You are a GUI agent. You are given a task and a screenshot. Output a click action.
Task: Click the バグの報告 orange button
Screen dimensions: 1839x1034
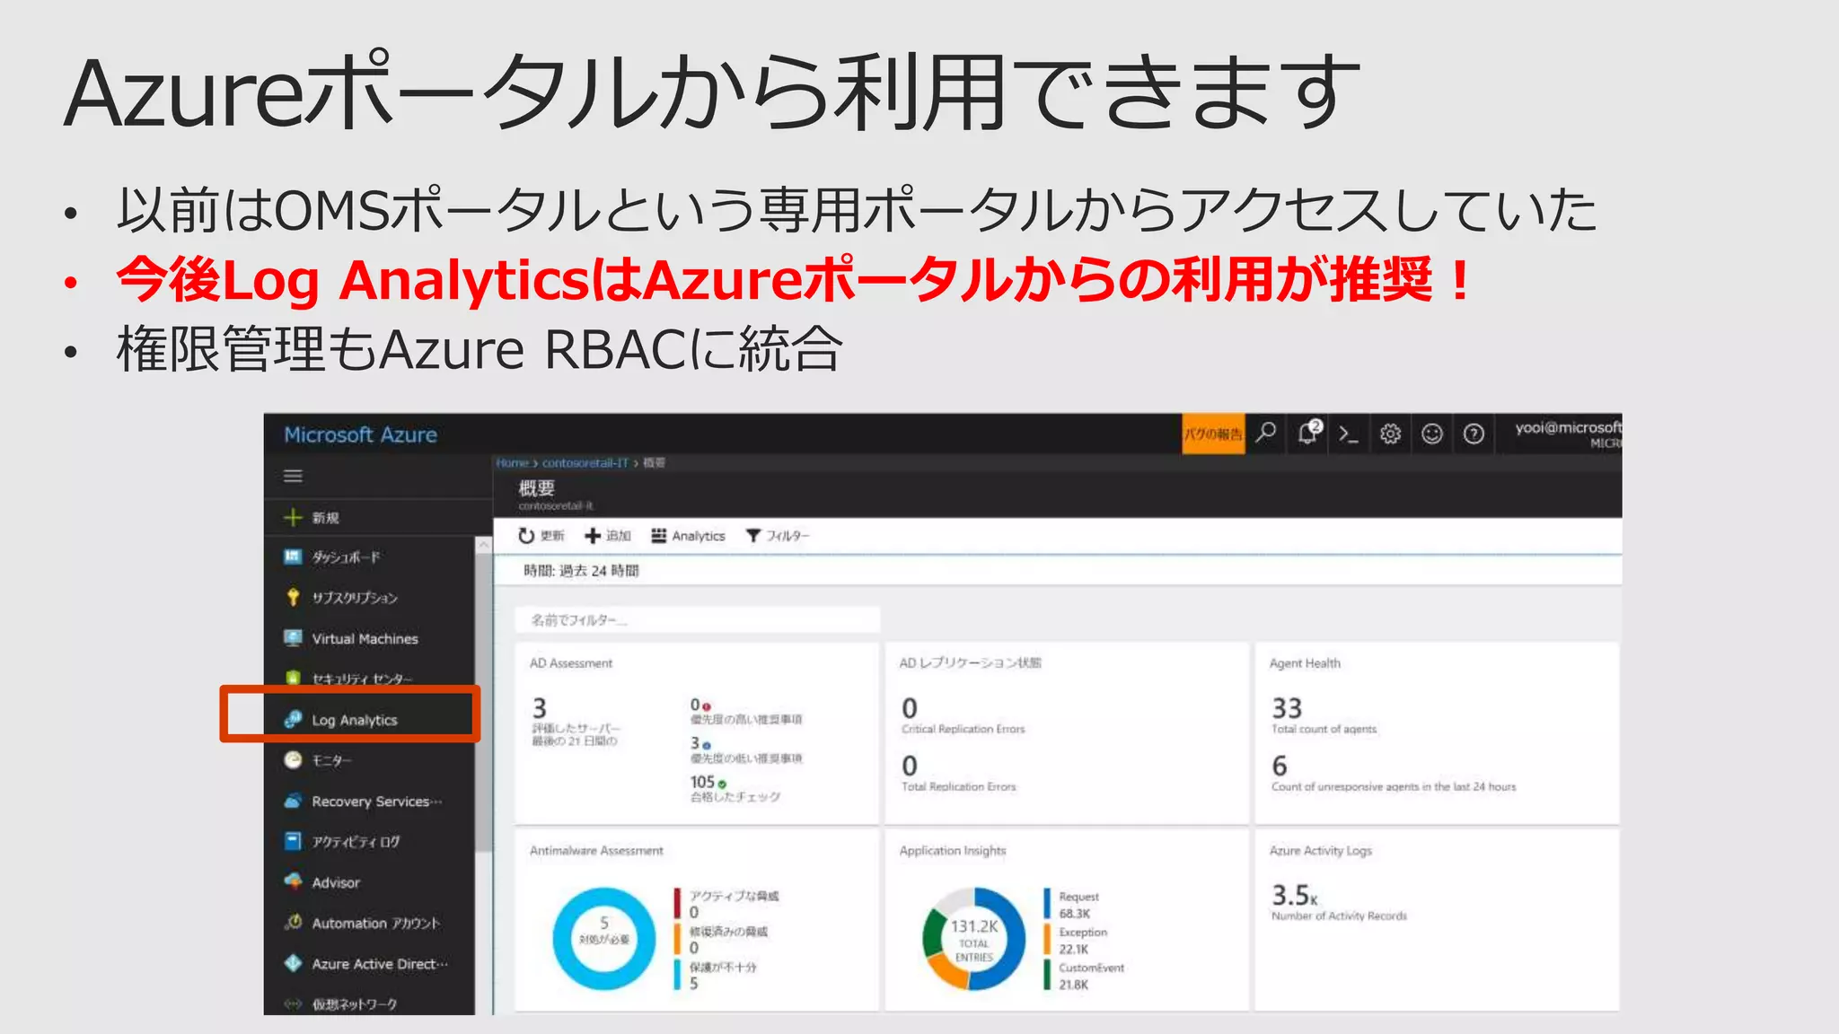point(1213,434)
